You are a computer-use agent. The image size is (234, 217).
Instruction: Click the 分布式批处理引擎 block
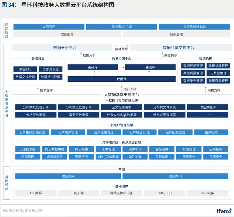tap(36, 107)
